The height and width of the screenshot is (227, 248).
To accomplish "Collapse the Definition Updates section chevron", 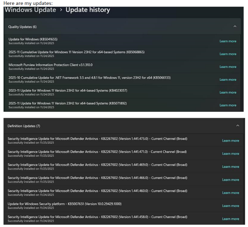I will coord(237,125).
